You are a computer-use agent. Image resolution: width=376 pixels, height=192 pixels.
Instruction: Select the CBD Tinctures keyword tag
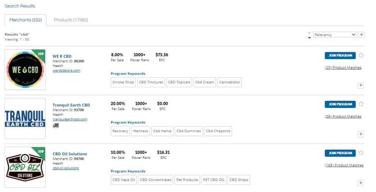tap(151, 82)
